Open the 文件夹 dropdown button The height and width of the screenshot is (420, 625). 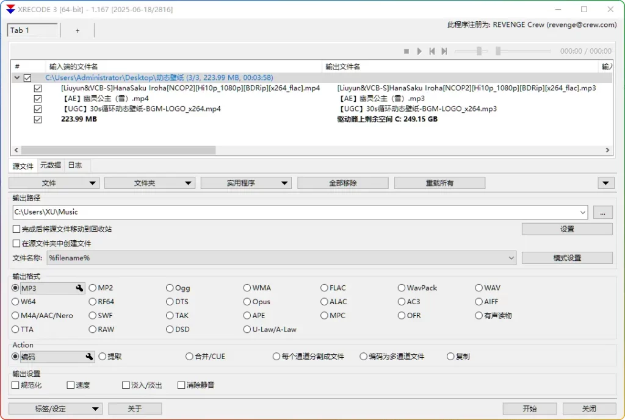coord(150,183)
